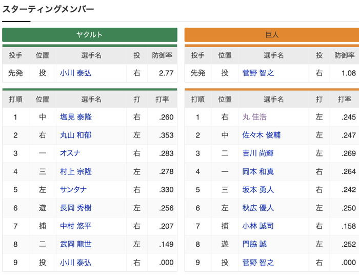The width and height of the screenshot is (359, 277).
Task: Click the 吉川 尚輝 player name
Action: (x=258, y=153)
